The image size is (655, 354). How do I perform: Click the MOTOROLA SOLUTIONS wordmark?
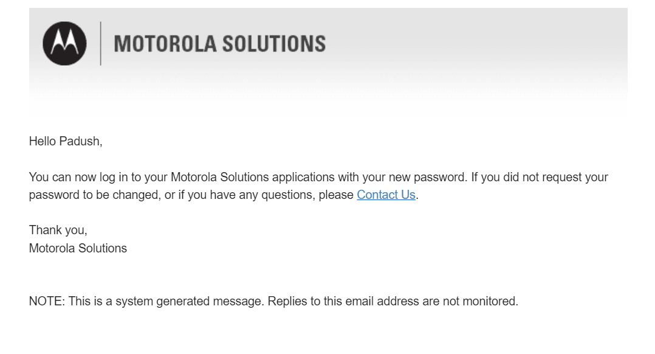click(220, 44)
